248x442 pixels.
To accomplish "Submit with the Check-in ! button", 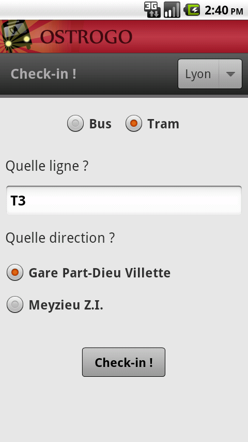I will tap(123, 362).
